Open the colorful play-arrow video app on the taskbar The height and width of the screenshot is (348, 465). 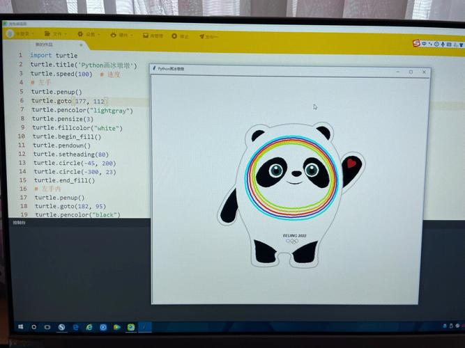click(x=117, y=327)
